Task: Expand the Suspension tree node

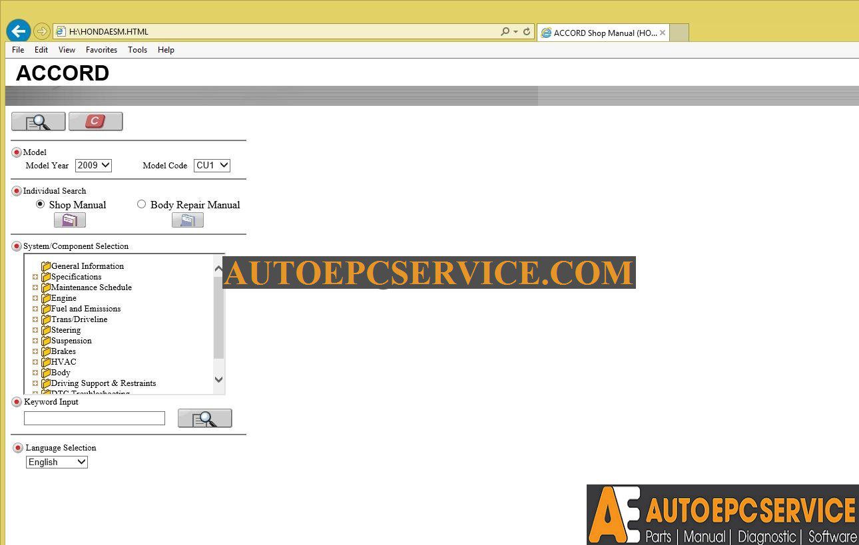Action: pos(35,341)
